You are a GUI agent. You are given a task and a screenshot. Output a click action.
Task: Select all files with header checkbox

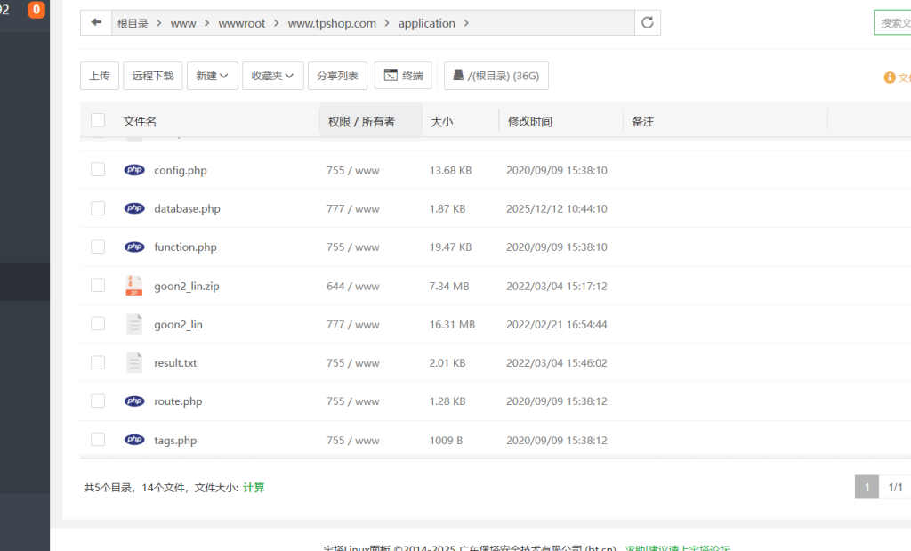pyautogui.click(x=98, y=121)
